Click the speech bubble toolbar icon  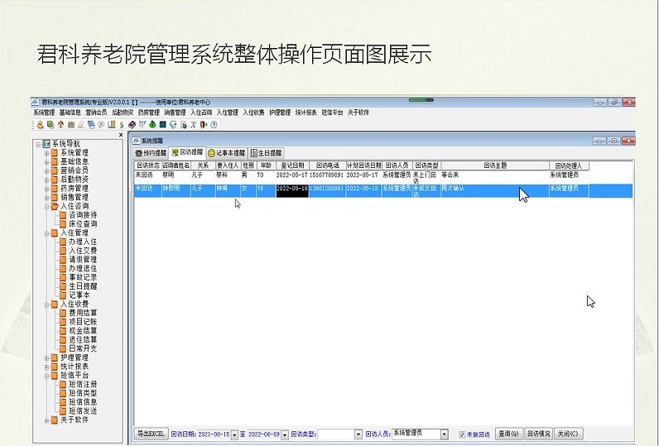tap(101, 125)
